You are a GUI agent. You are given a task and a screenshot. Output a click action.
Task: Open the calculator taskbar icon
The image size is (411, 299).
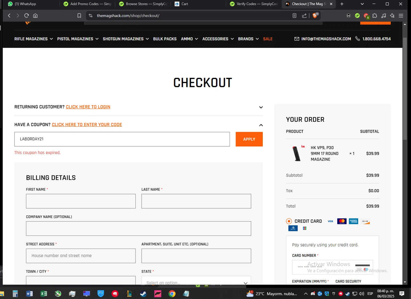click(x=15, y=294)
